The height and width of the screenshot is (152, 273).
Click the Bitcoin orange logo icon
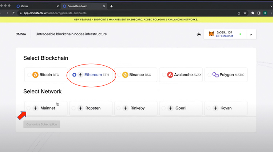pyautogui.click(x=35, y=75)
